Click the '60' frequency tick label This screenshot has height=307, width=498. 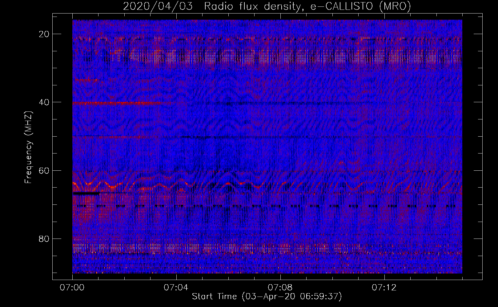(44, 170)
